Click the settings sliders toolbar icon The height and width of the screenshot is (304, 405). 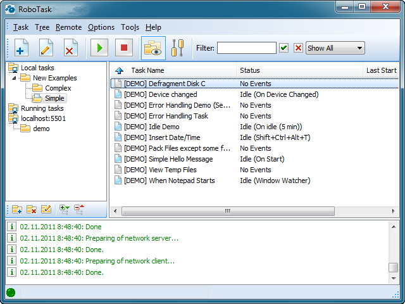click(x=178, y=48)
